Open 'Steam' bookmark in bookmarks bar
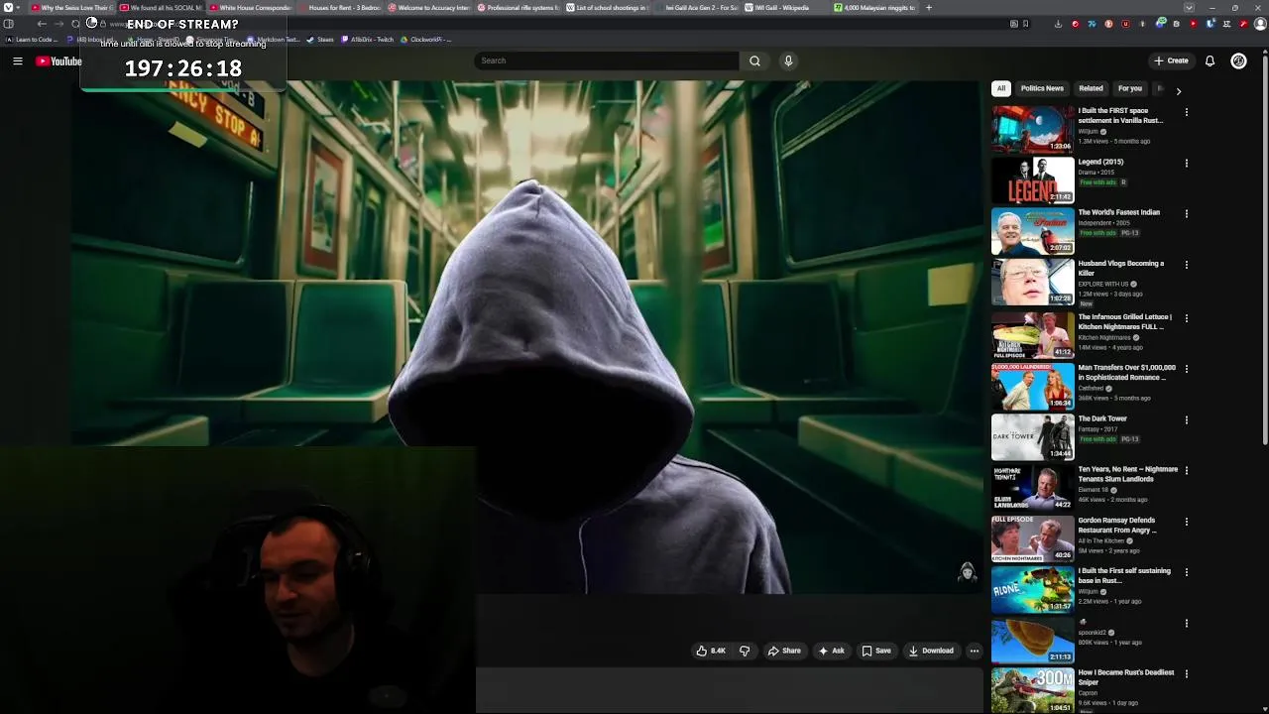 click(x=320, y=40)
